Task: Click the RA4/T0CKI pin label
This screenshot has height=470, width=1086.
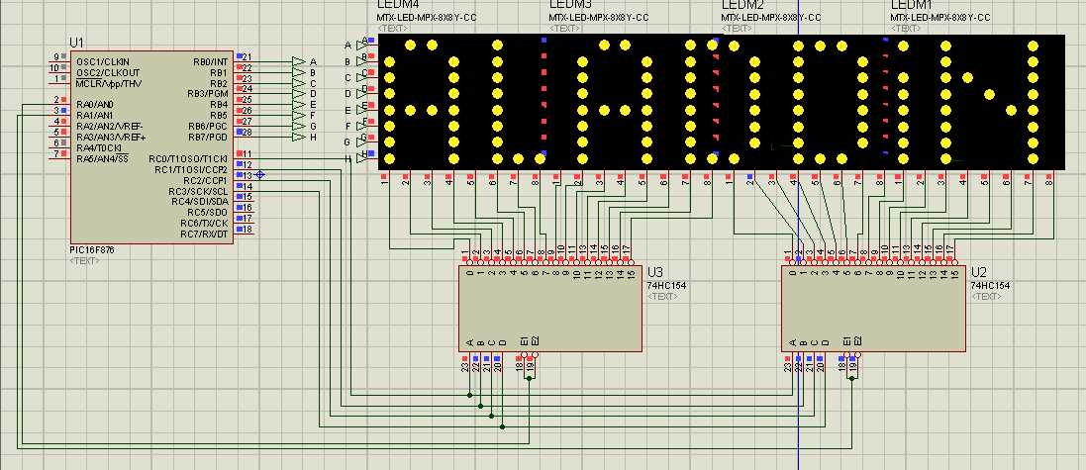Action: [98, 148]
